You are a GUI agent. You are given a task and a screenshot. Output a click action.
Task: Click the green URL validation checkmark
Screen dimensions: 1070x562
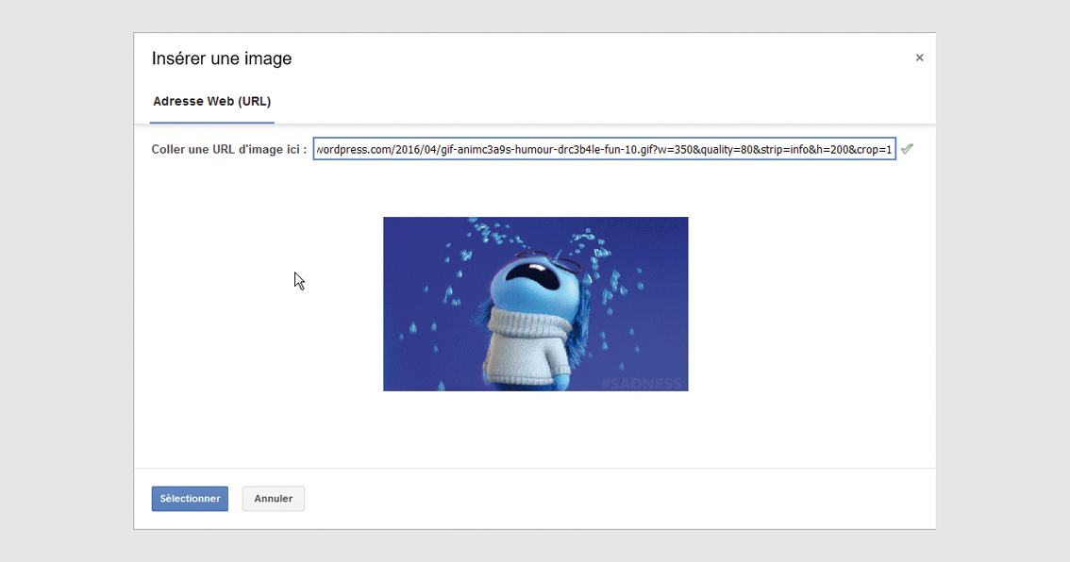click(906, 149)
